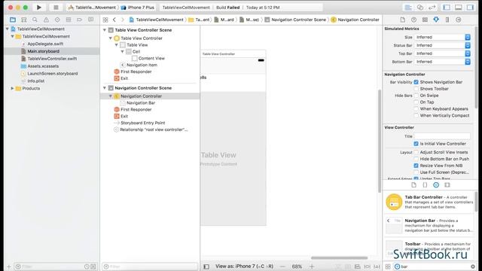Expand the Products folder
The height and width of the screenshot is (271, 482).
pyautogui.click(x=12, y=89)
